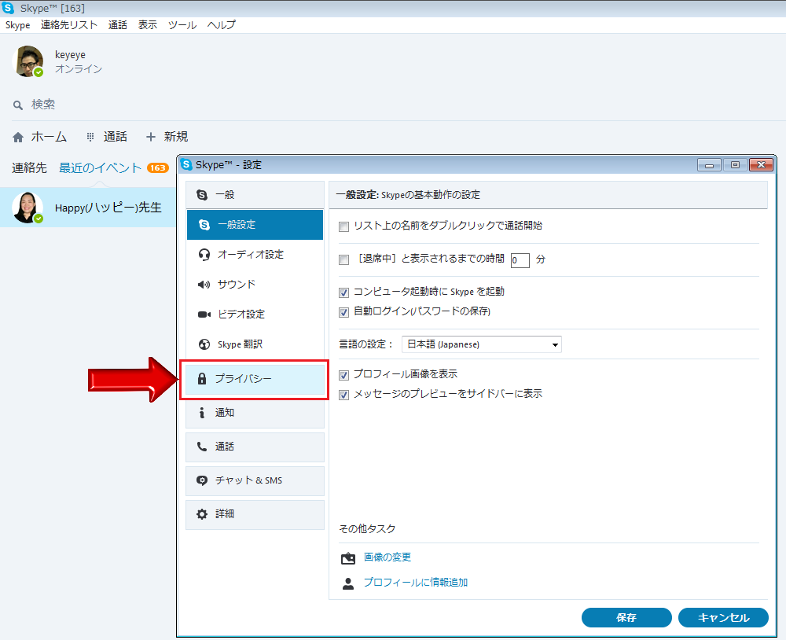Screen dimensions: 786x640
Task: Click keyeye profile avatar picture
Action: click(28, 61)
